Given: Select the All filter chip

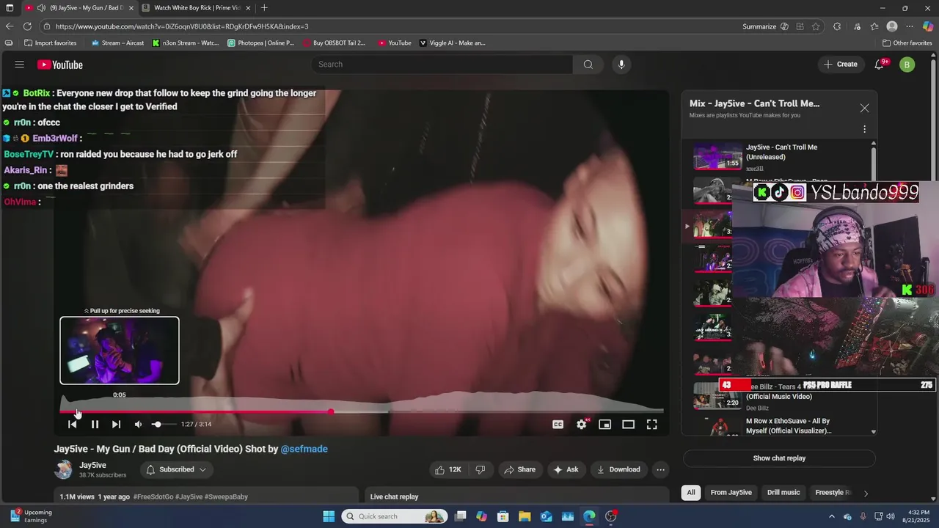Looking at the screenshot, I should [690, 493].
